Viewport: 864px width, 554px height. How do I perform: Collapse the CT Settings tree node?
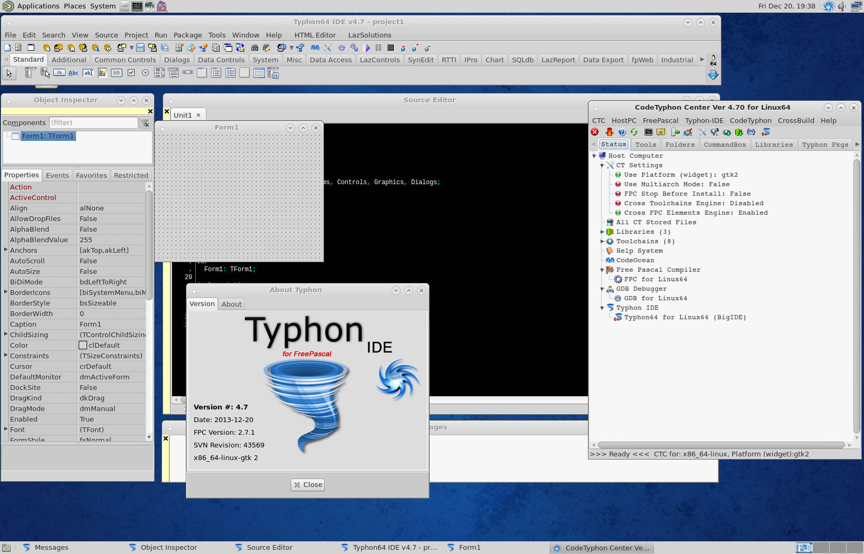(602, 165)
